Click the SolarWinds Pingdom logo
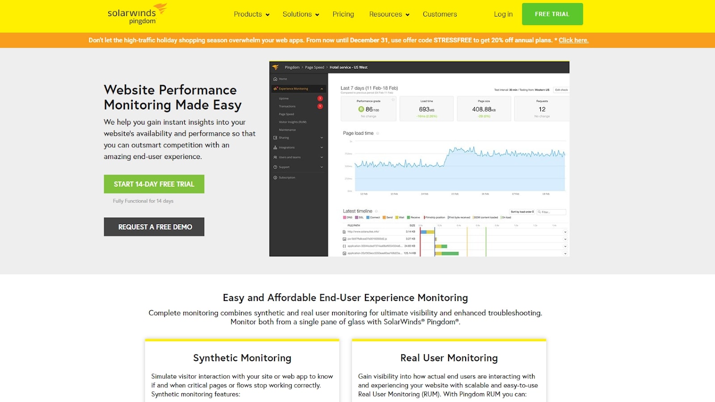 click(137, 14)
